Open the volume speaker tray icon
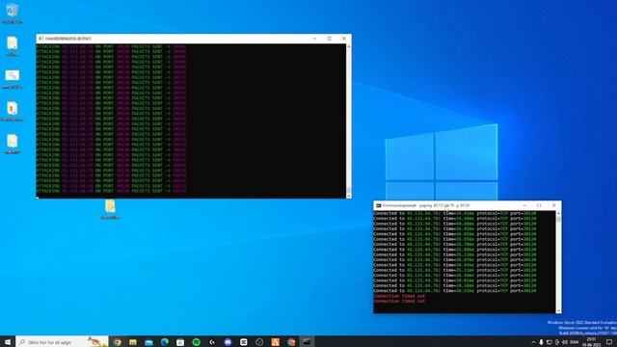The image size is (617, 347). 565,342
